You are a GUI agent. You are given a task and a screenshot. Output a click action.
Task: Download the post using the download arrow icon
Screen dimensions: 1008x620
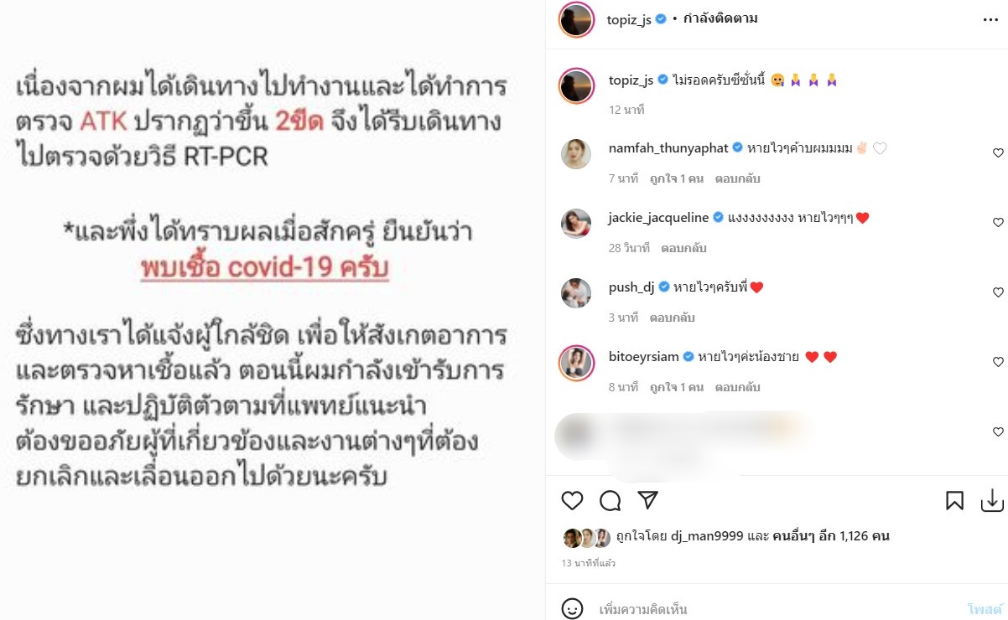992,501
